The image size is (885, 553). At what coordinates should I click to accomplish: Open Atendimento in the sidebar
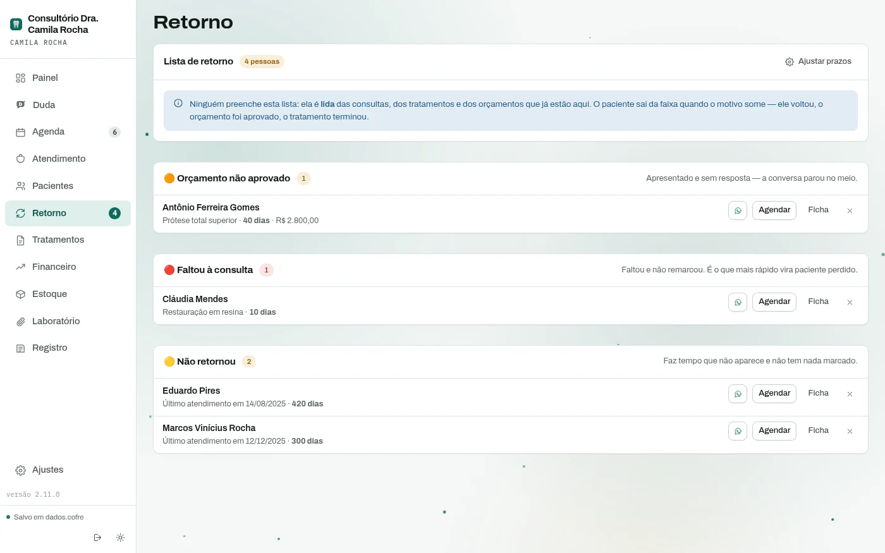coord(68,159)
